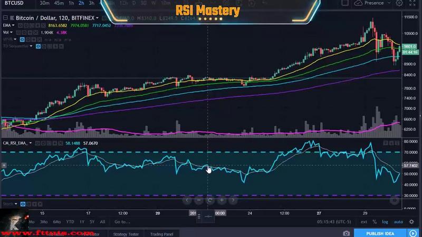The image size is (422, 237).
Task: Take a chart snapshot with camera icon
Action: coord(347,233)
